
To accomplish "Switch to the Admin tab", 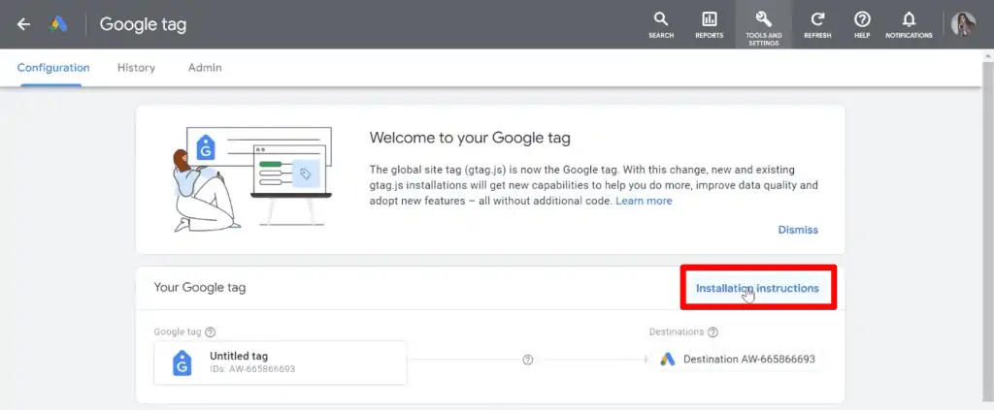I will 205,68.
